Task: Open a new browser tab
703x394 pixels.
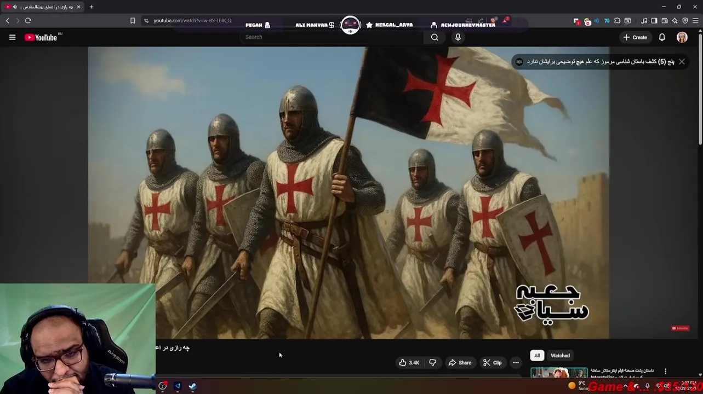Action: point(91,7)
